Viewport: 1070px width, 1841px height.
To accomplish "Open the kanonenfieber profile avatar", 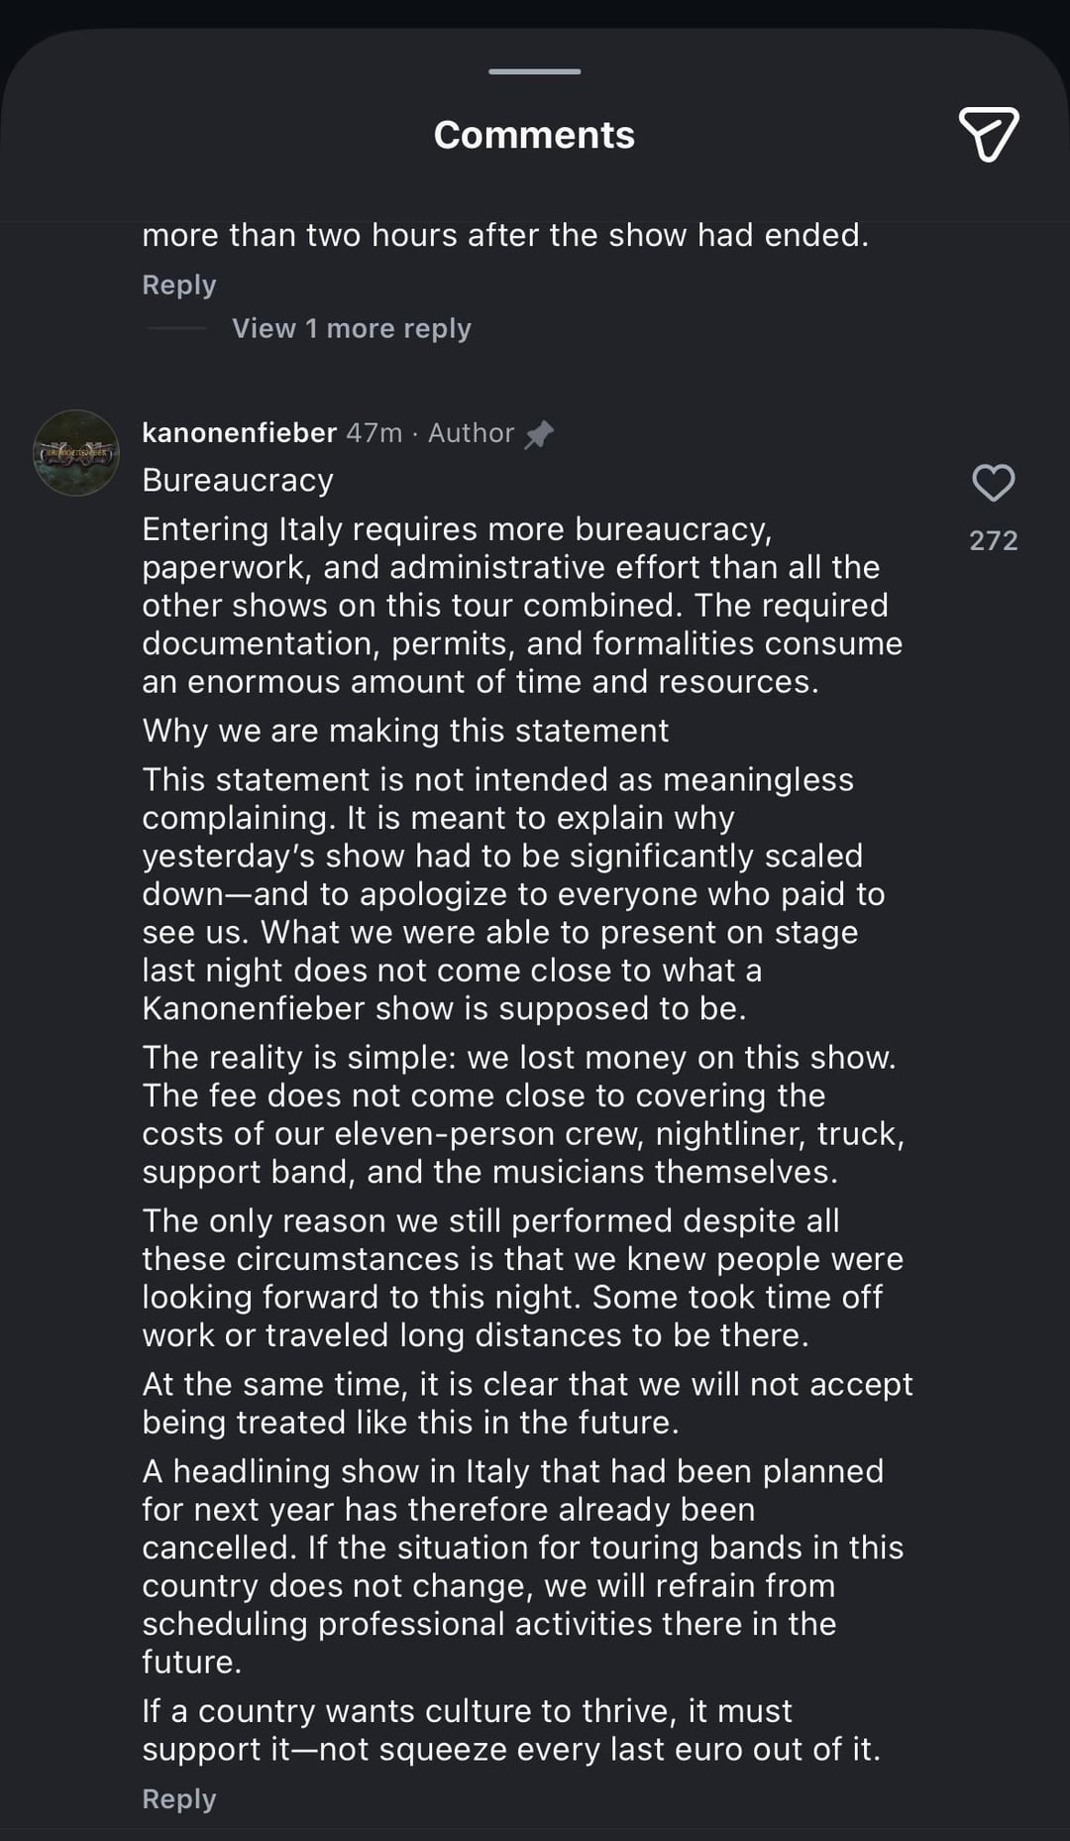I will [x=76, y=453].
